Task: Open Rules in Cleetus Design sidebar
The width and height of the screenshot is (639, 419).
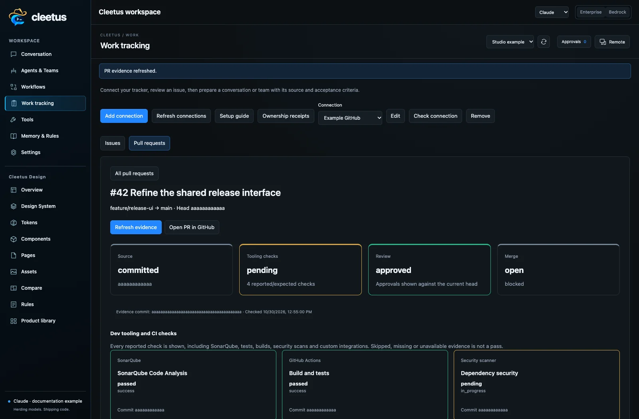Action: click(45, 304)
